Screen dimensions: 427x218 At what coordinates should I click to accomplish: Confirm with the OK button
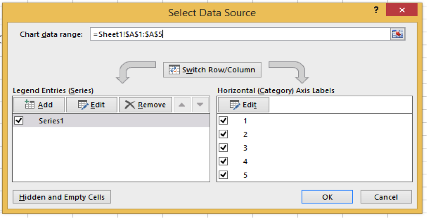pyautogui.click(x=327, y=197)
